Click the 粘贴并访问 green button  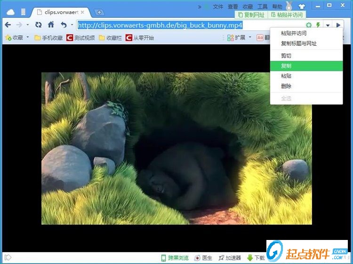(x=287, y=15)
